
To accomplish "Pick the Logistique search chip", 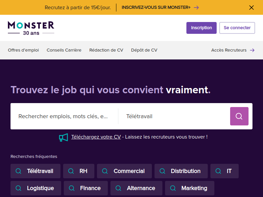I will coord(36,188).
